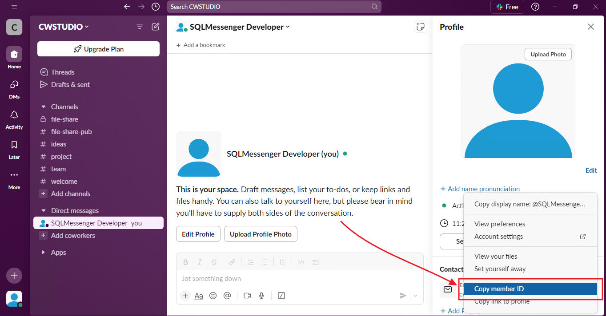Insert a link in composer
Screen dimensions: 606x316
[x=232, y=262]
